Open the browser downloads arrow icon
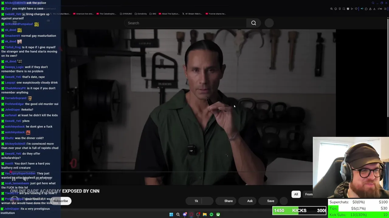Image resolution: width=389 pixels, height=218 pixels. coord(374,9)
